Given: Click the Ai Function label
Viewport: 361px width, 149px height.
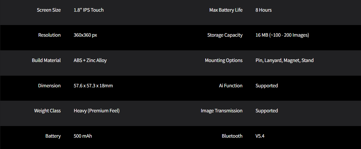Looking at the screenshot, I should 231,86.
